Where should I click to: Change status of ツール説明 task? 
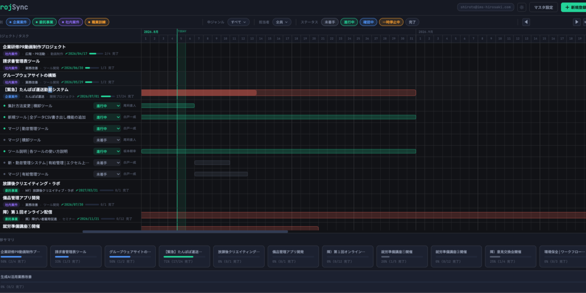[x=107, y=151]
